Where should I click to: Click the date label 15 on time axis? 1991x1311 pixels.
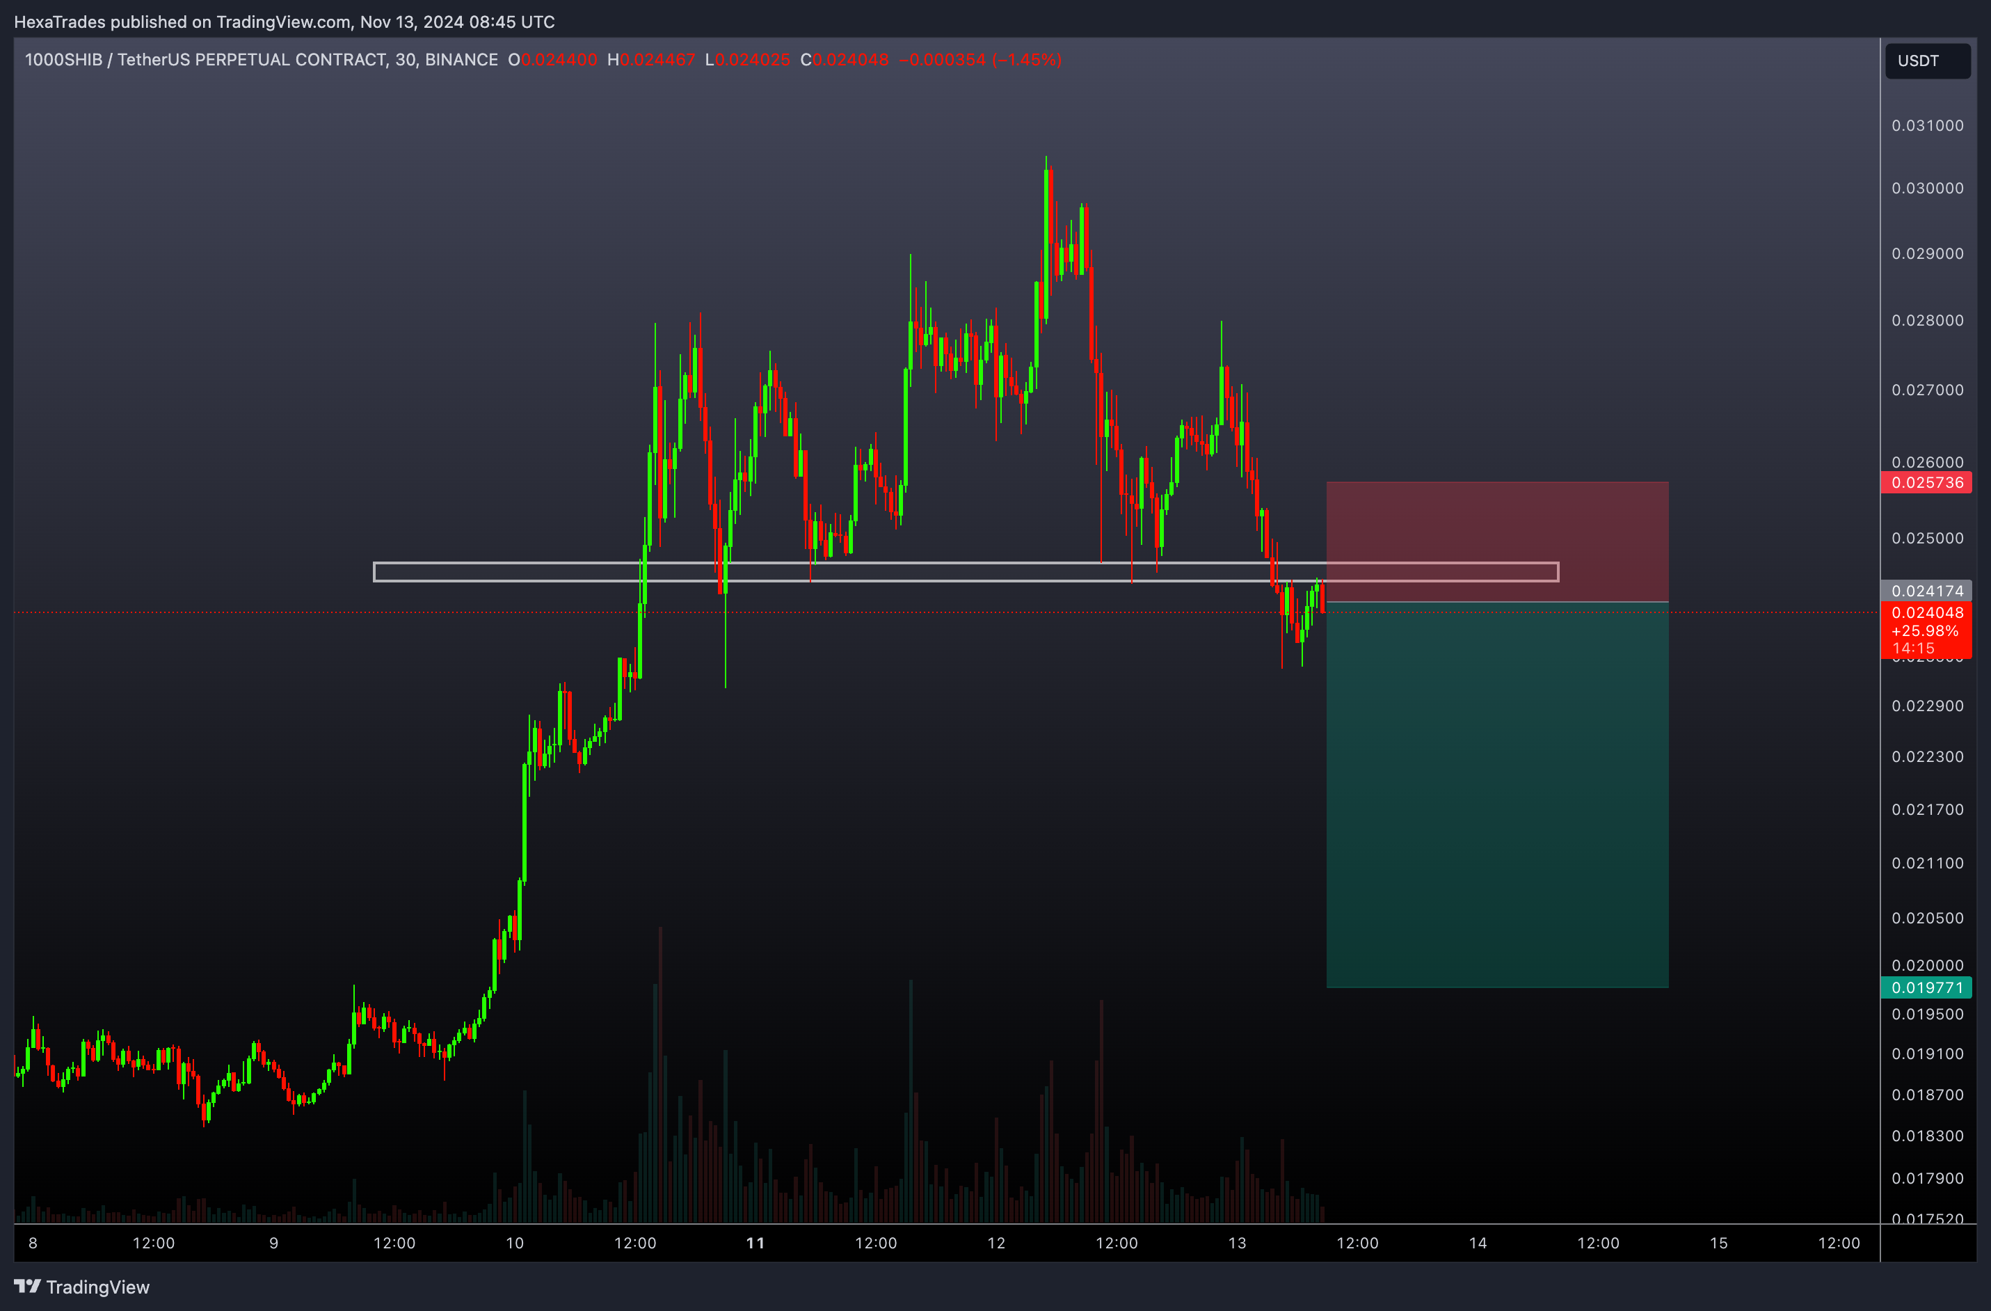[x=1719, y=1244]
